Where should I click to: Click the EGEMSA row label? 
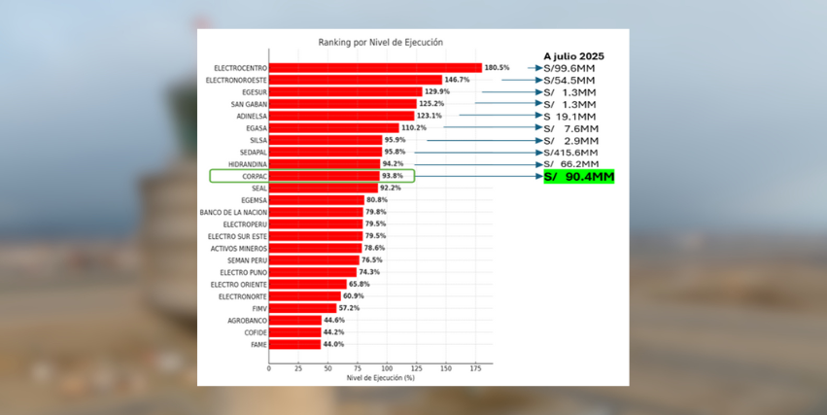[255, 200]
